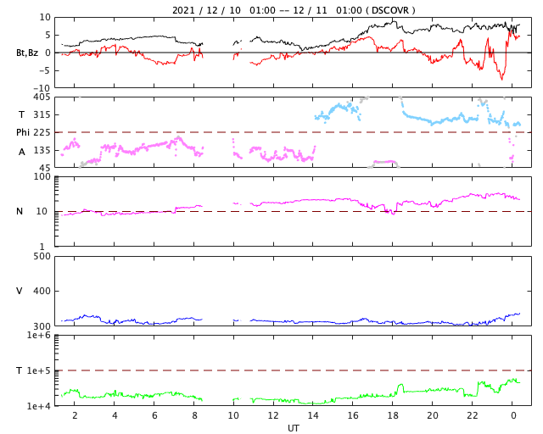
Task: Click the 12 hour tick on UT axis
Action: point(273,415)
